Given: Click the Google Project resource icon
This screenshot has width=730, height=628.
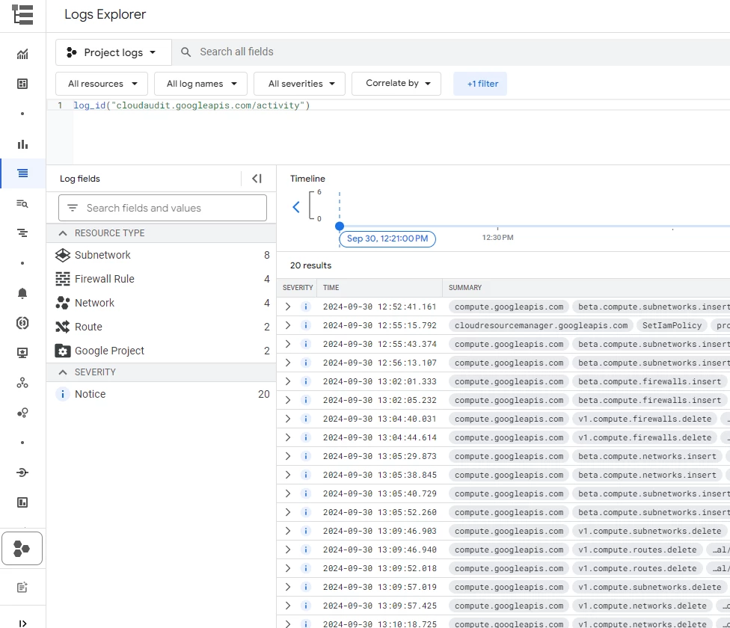Looking at the screenshot, I should tap(63, 351).
